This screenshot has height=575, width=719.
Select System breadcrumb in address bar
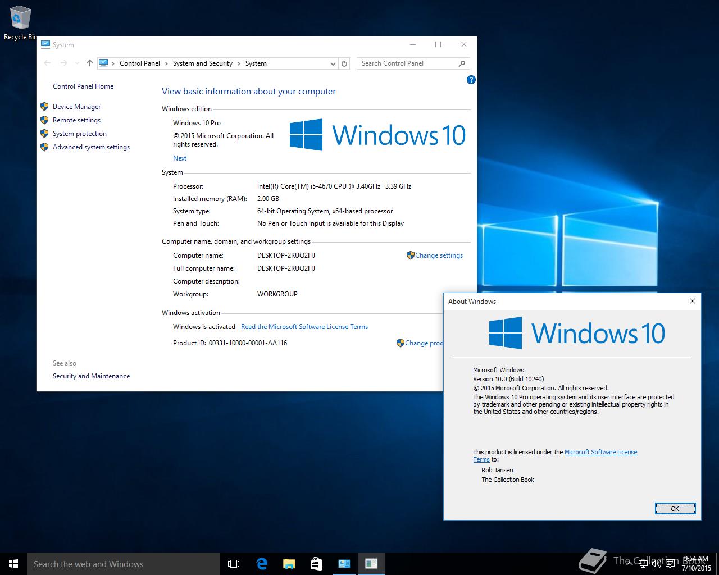pos(256,63)
